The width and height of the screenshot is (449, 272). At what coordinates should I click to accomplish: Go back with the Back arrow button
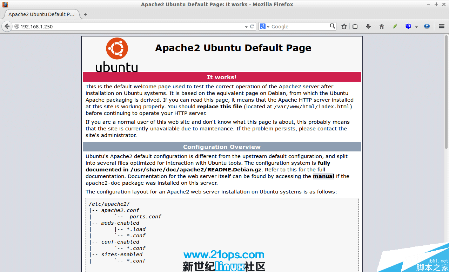coord(7,26)
